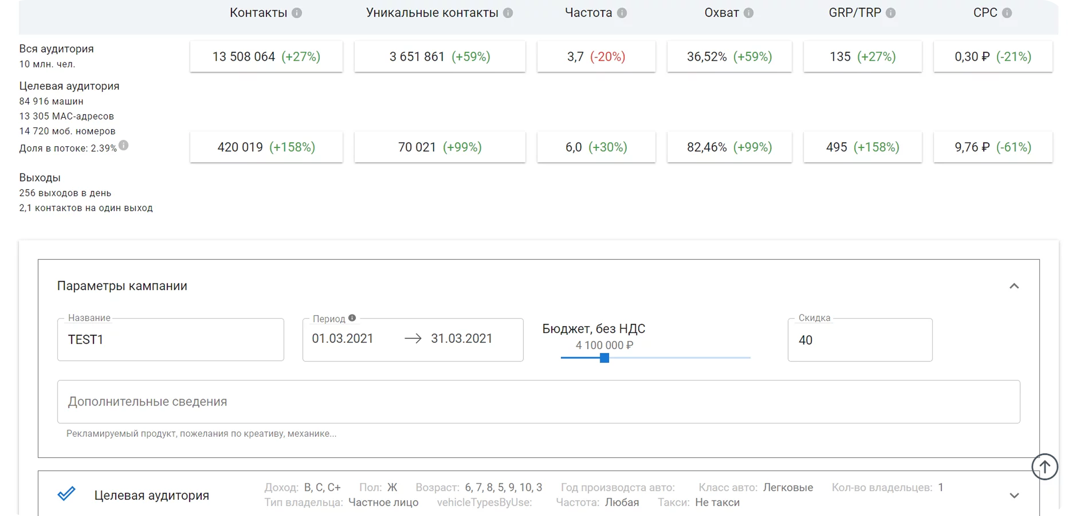Click info icon next to Частота
Screen dimensions: 1068x516
pos(622,13)
